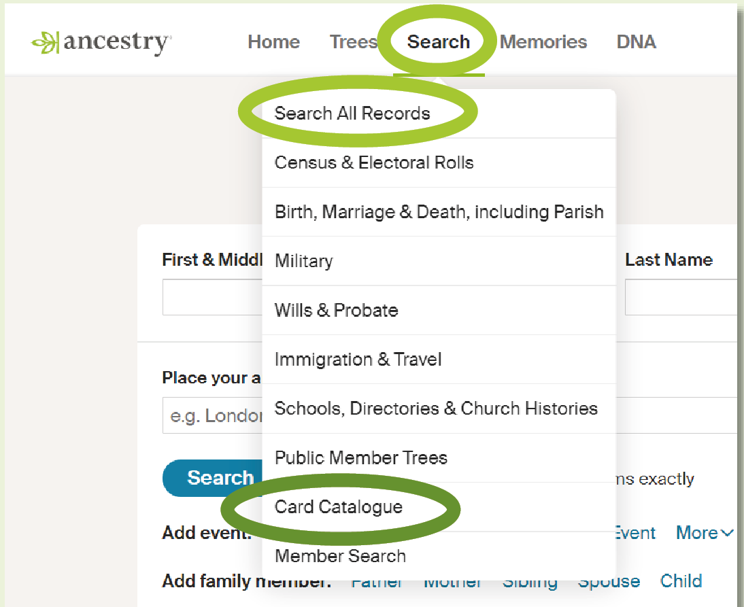Viewport: 744px width, 607px height.
Task: Select Search All Records
Action: (352, 114)
